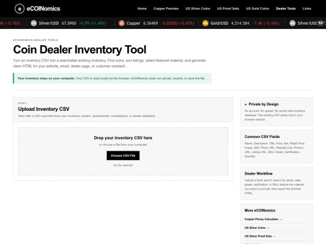The width and height of the screenshot is (326, 244).
Task: Open the Copper Penny Calculator link
Action: coord(263,219)
